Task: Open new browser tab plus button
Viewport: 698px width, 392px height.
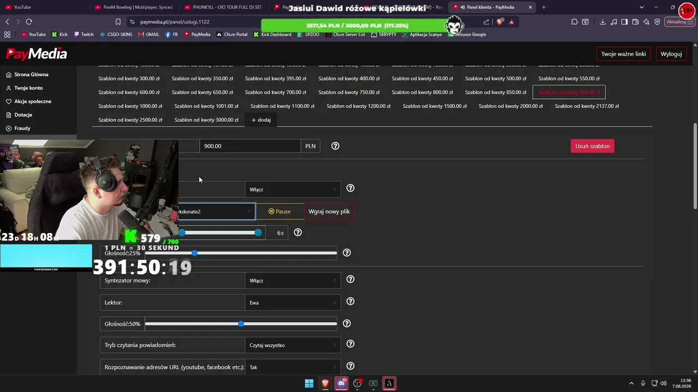Action: pos(544,7)
